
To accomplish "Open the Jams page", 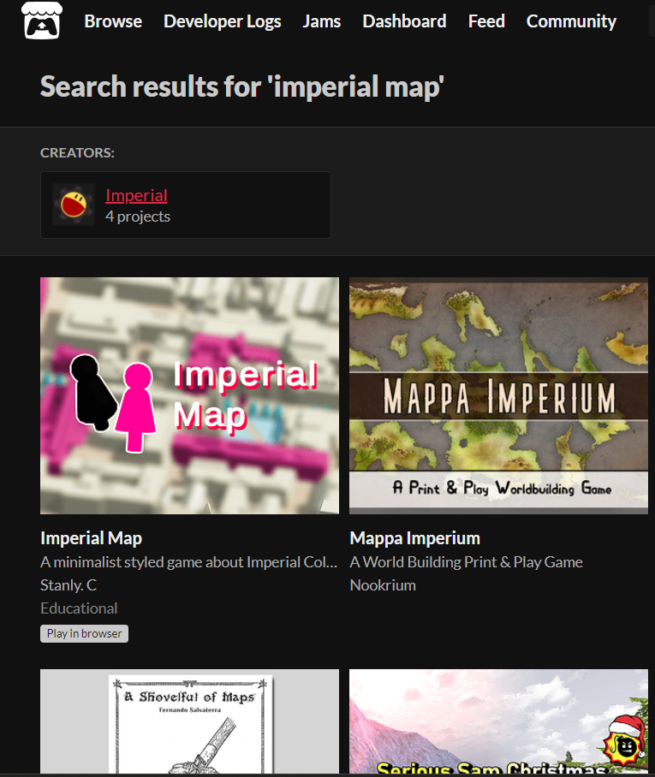I will (x=322, y=21).
